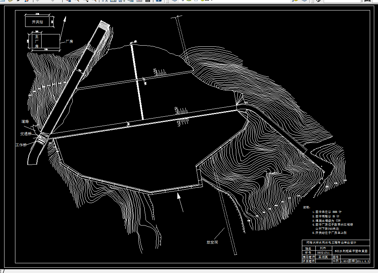Click the 河海大学水利水电工程专业毕业设计 title row
378x273 pixels.
click(x=336, y=242)
